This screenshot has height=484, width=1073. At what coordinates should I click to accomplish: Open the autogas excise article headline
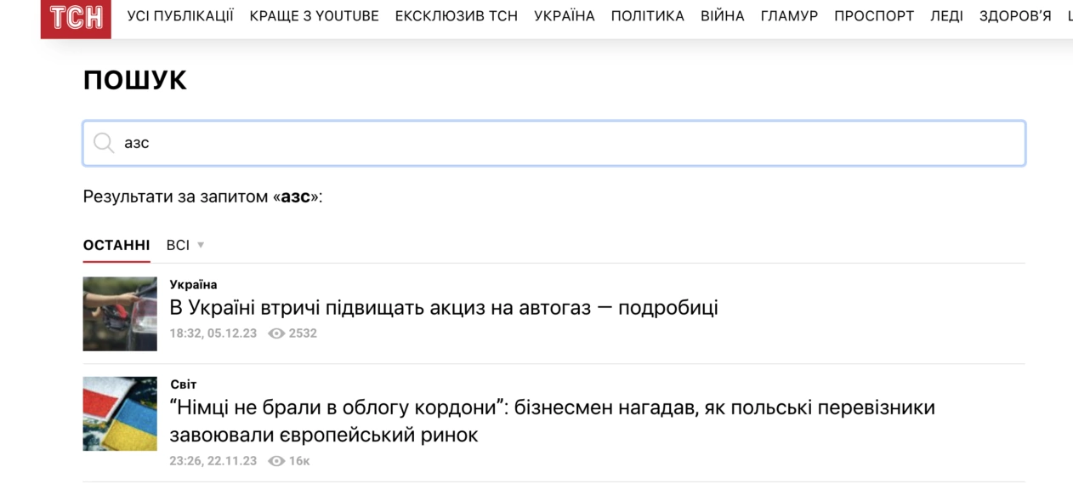pos(444,307)
